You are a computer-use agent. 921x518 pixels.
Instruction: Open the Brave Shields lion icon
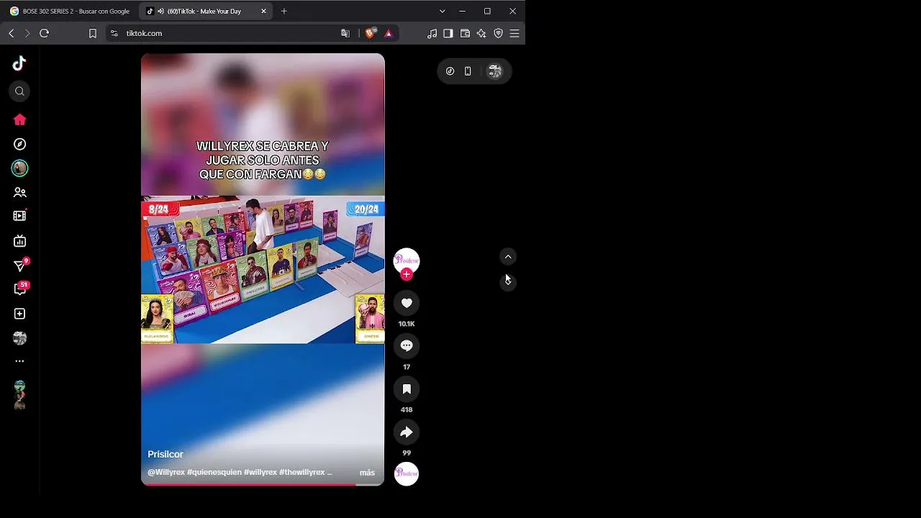pos(371,33)
